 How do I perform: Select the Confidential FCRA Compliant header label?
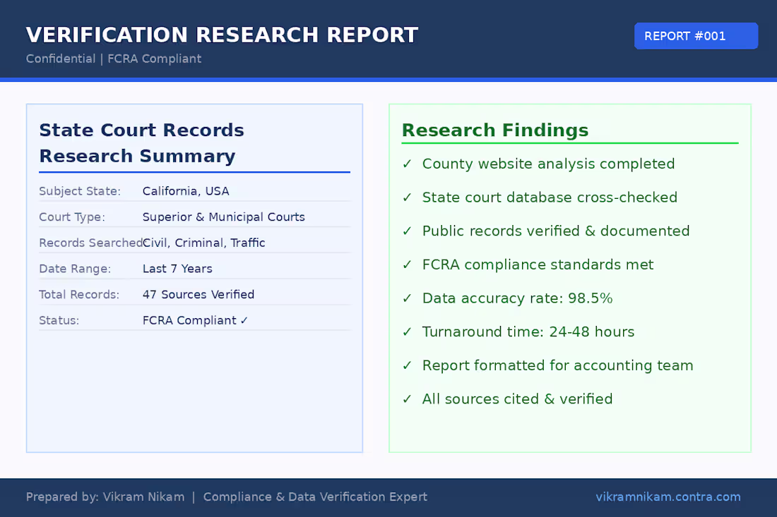point(113,59)
